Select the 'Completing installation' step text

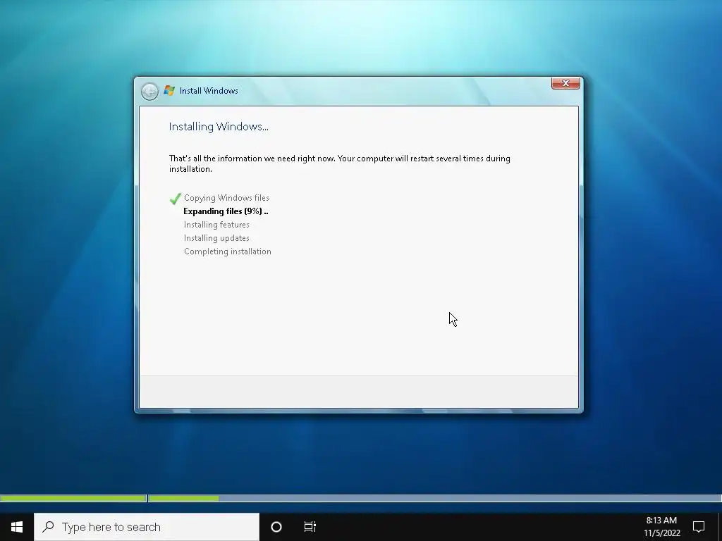228,251
